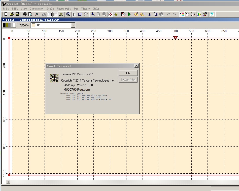Open the Help menu
This screenshot has height=191, width=239.
(96, 9)
